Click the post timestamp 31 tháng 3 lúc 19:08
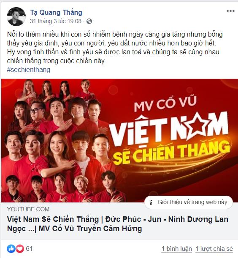The image size is (238, 258). tap(56, 21)
